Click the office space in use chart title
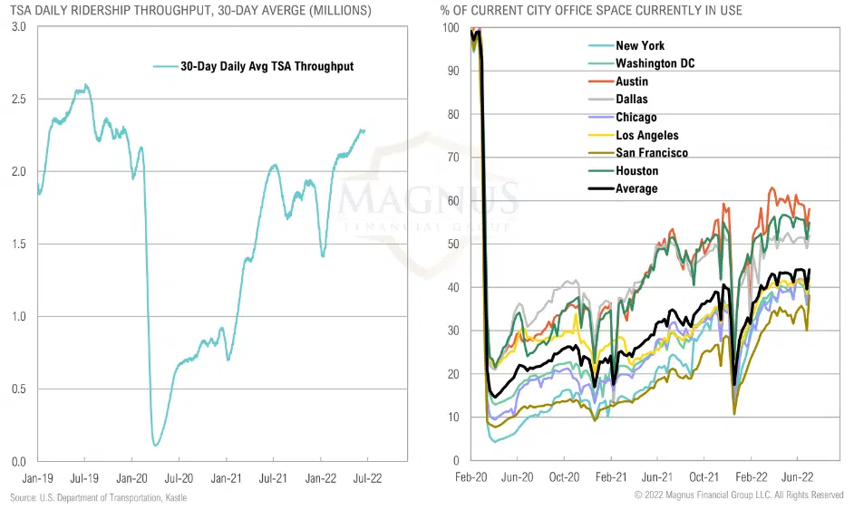The image size is (854, 509). point(591,11)
